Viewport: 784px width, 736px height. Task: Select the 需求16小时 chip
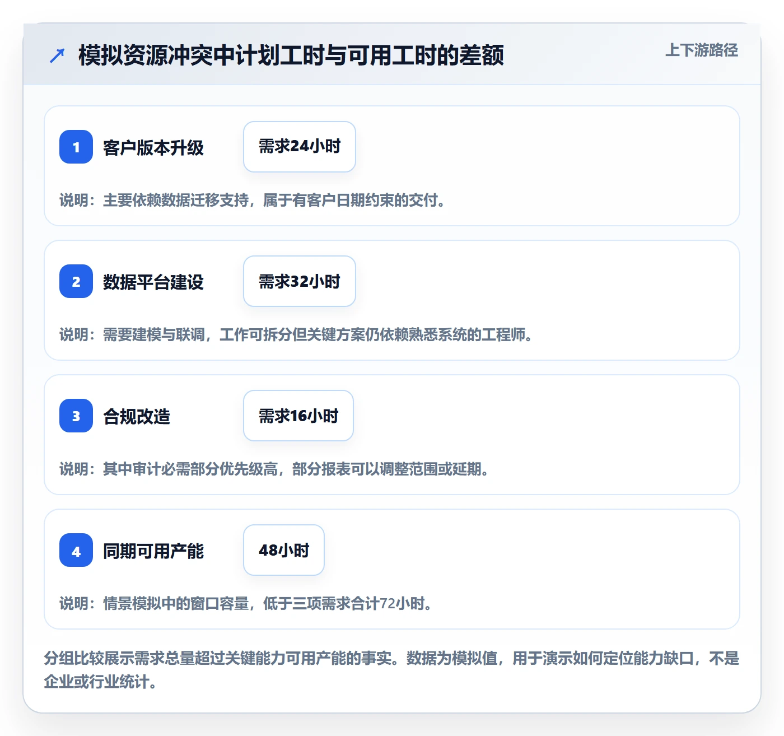point(298,416)
